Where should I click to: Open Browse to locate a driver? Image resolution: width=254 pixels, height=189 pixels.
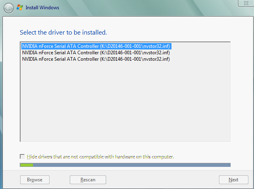[35, 180]
